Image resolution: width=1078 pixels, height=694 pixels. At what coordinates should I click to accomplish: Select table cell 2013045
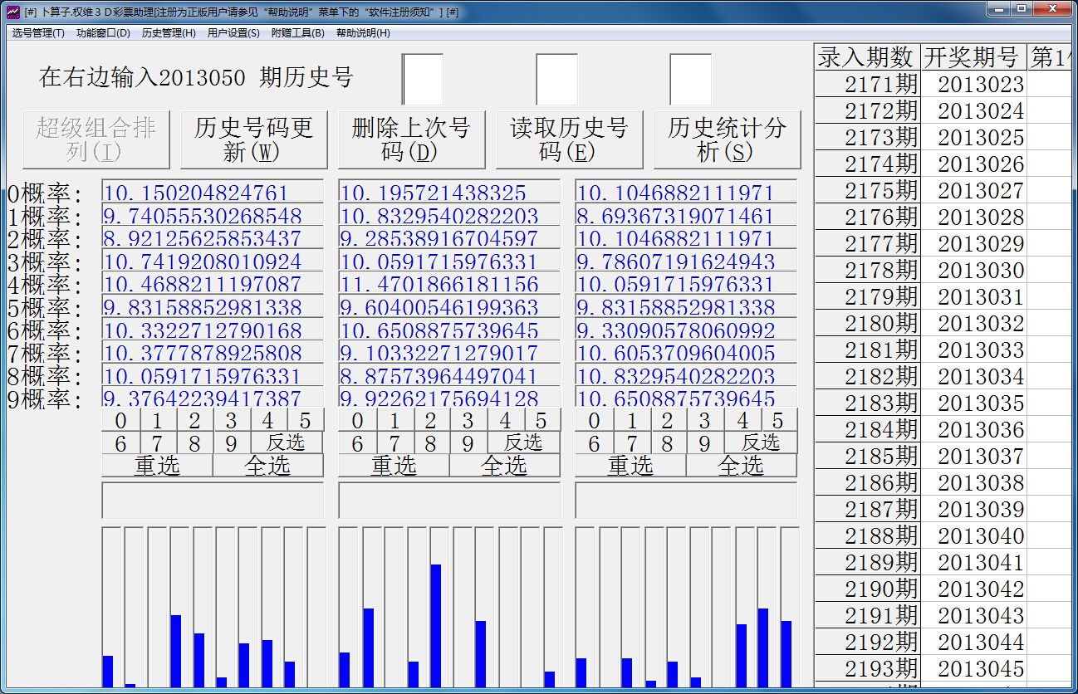pyautogui.click(x=973, y=669)
